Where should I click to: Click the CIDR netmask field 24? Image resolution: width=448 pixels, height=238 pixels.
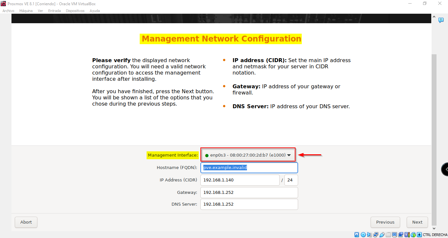[291, 180]
